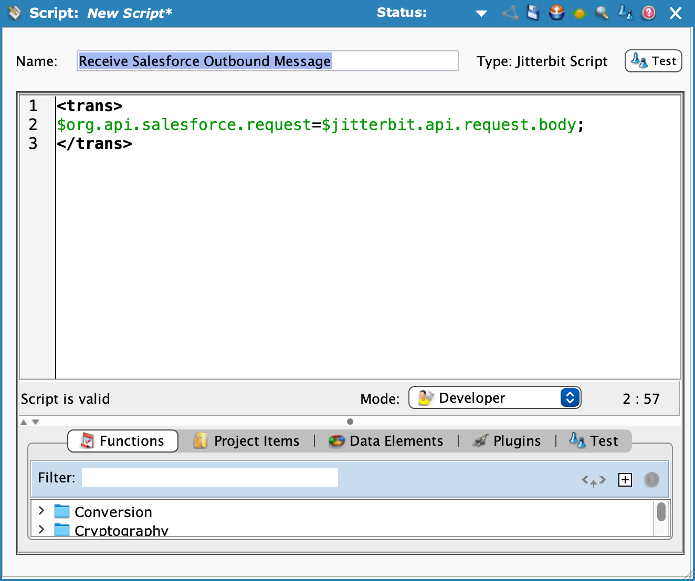Click the flask test icon in title bar
The image size is (695, 581).
pyautogui.click(x=625, y=13)
